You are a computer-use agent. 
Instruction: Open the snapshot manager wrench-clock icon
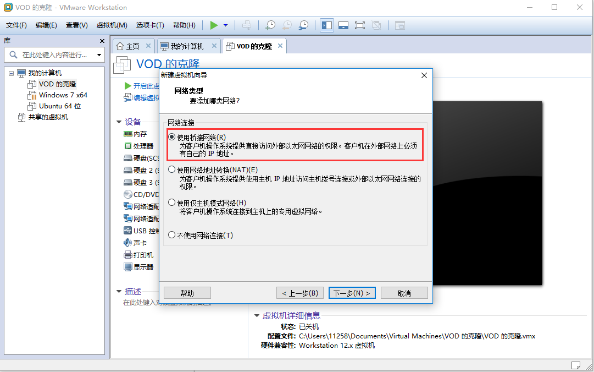pyautogui.click(x=303, y=25)
